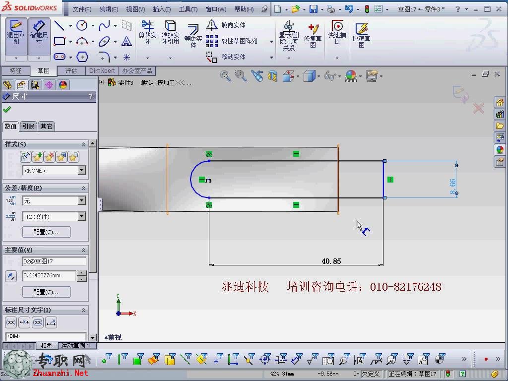Click the green checkmark to accept dimension

7,110
